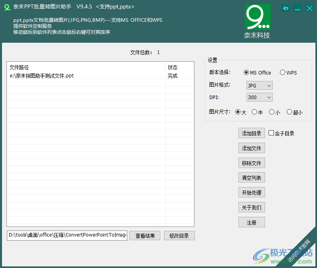Viewport: 317px width, 268px height.
Task: Click the pin window icon
Action: (x=285, y=8)
